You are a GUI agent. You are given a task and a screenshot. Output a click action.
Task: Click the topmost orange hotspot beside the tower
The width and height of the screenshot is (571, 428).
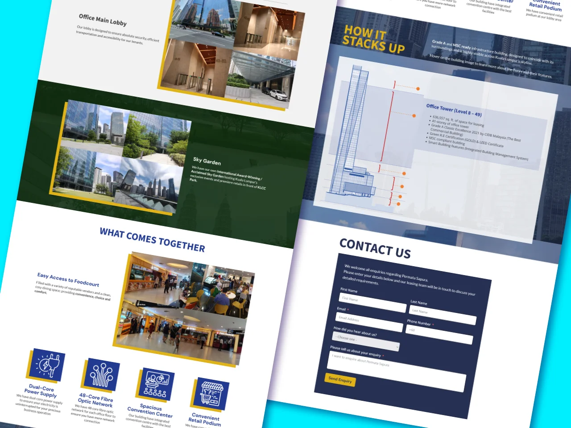pyautogui.click(x=418, y=89)
